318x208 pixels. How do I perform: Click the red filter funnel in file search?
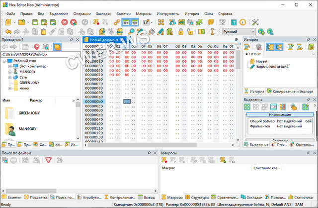(x=49, y=160)
